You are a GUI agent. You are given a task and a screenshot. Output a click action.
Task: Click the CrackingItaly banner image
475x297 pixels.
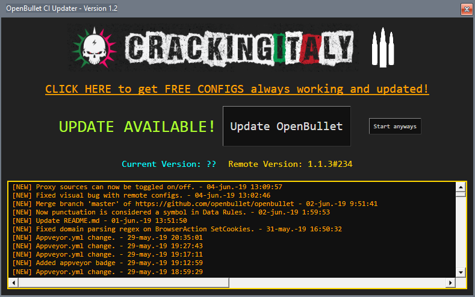(x=240, y=48)
